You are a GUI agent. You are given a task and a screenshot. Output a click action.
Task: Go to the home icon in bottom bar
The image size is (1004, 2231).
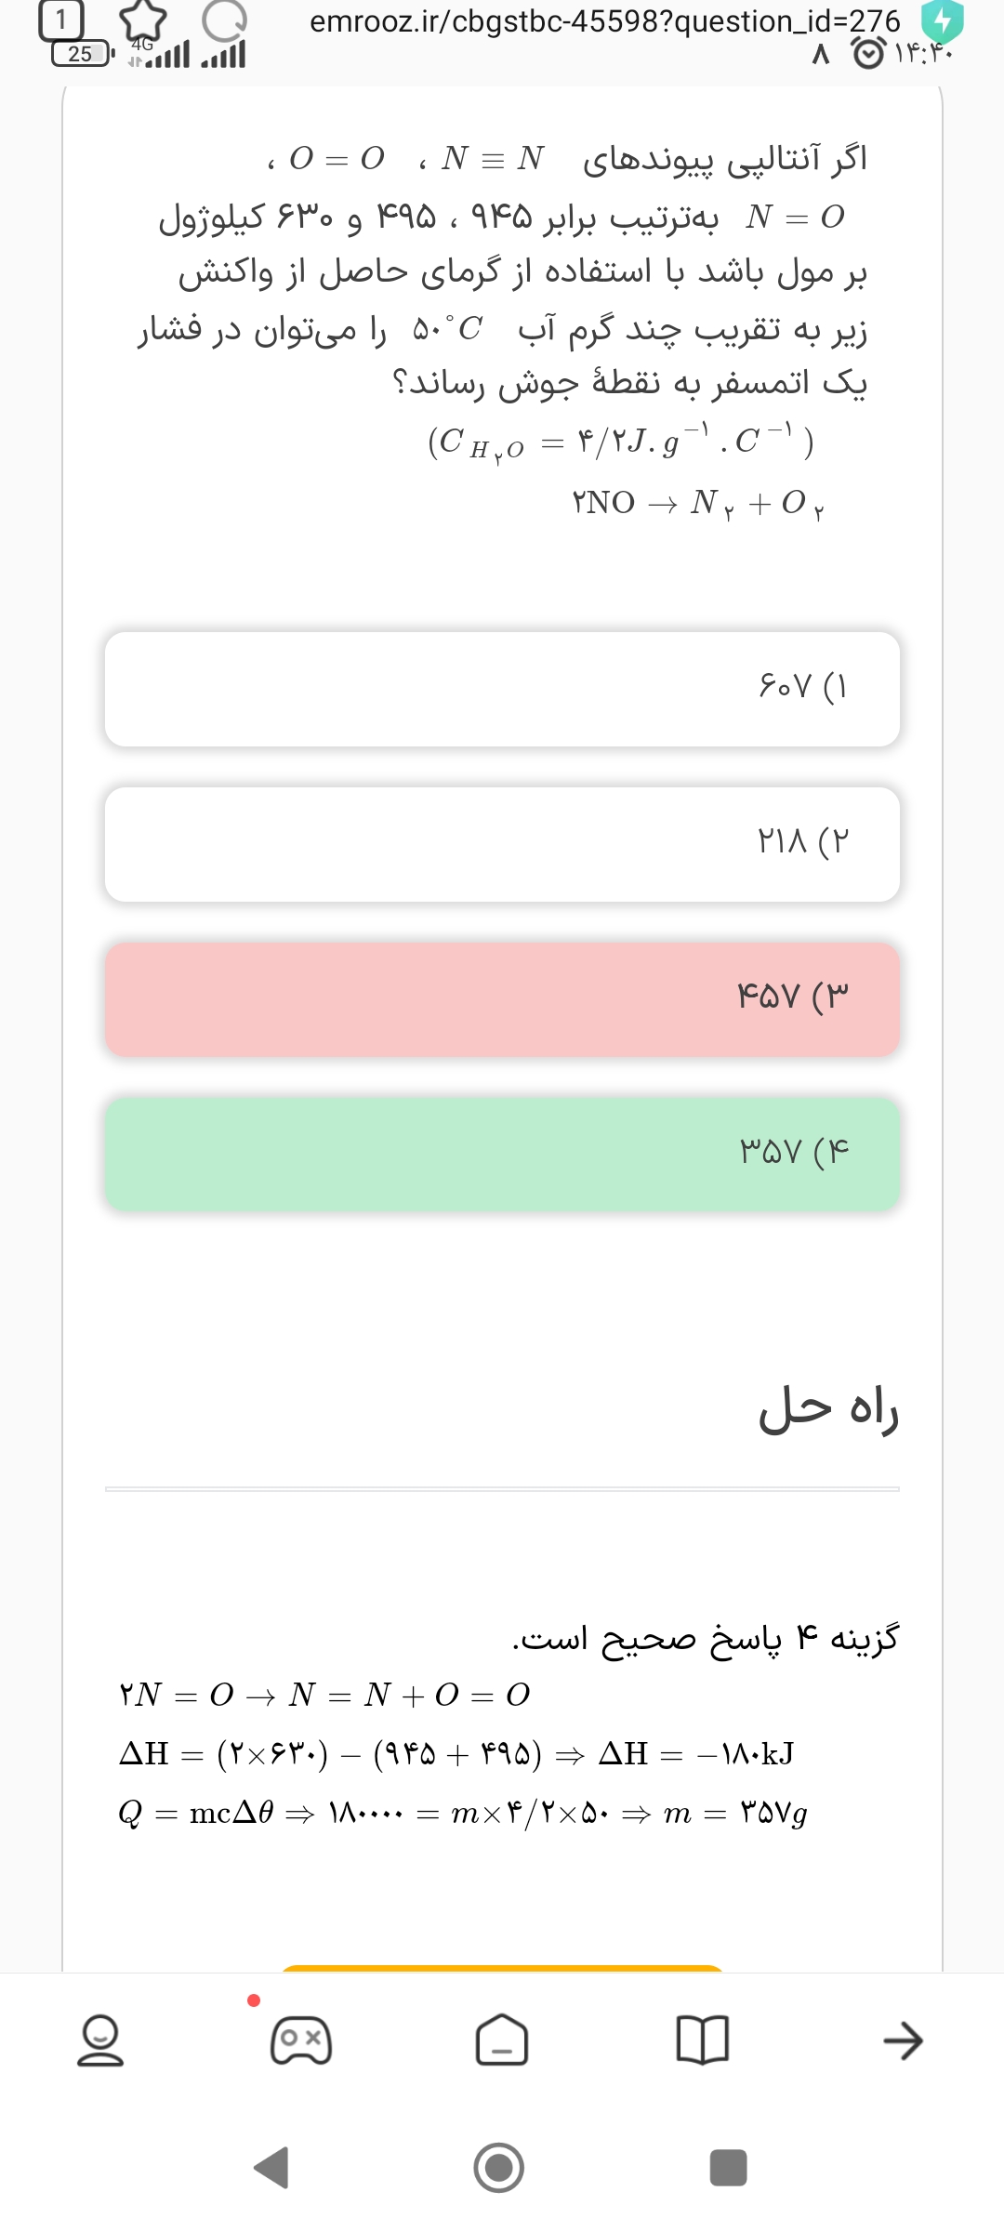click(502, 2040)
